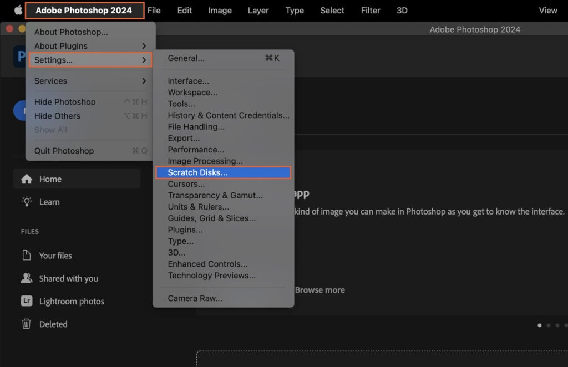Screen dimensions: 568x367
Task: Open Lightroom photos via the Lr icon
Action: (26, 301)
